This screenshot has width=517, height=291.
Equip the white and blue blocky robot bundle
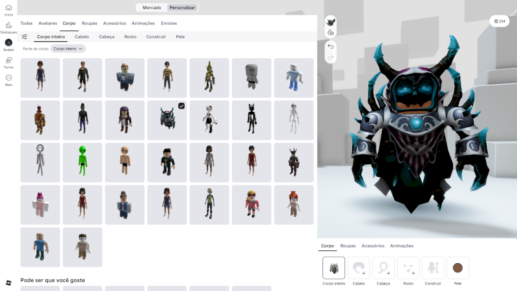(x=294, y=78)
